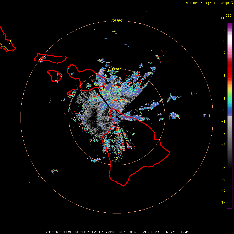Click the -6 value on the color scale
The width and height of the screenshot is (234, 234).
point(223,179)
